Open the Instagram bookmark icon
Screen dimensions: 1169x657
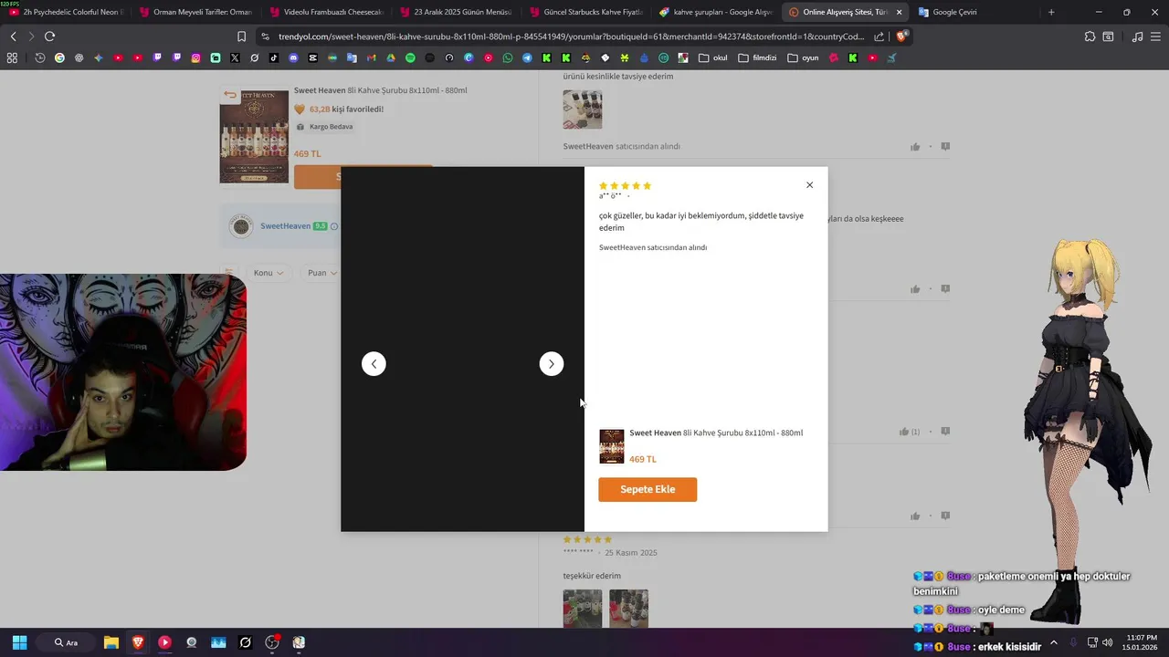(195, 57)
